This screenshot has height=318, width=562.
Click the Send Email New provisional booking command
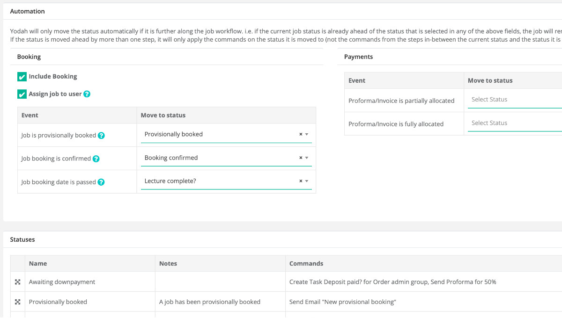pyautogui.click(x=342, y=302)
